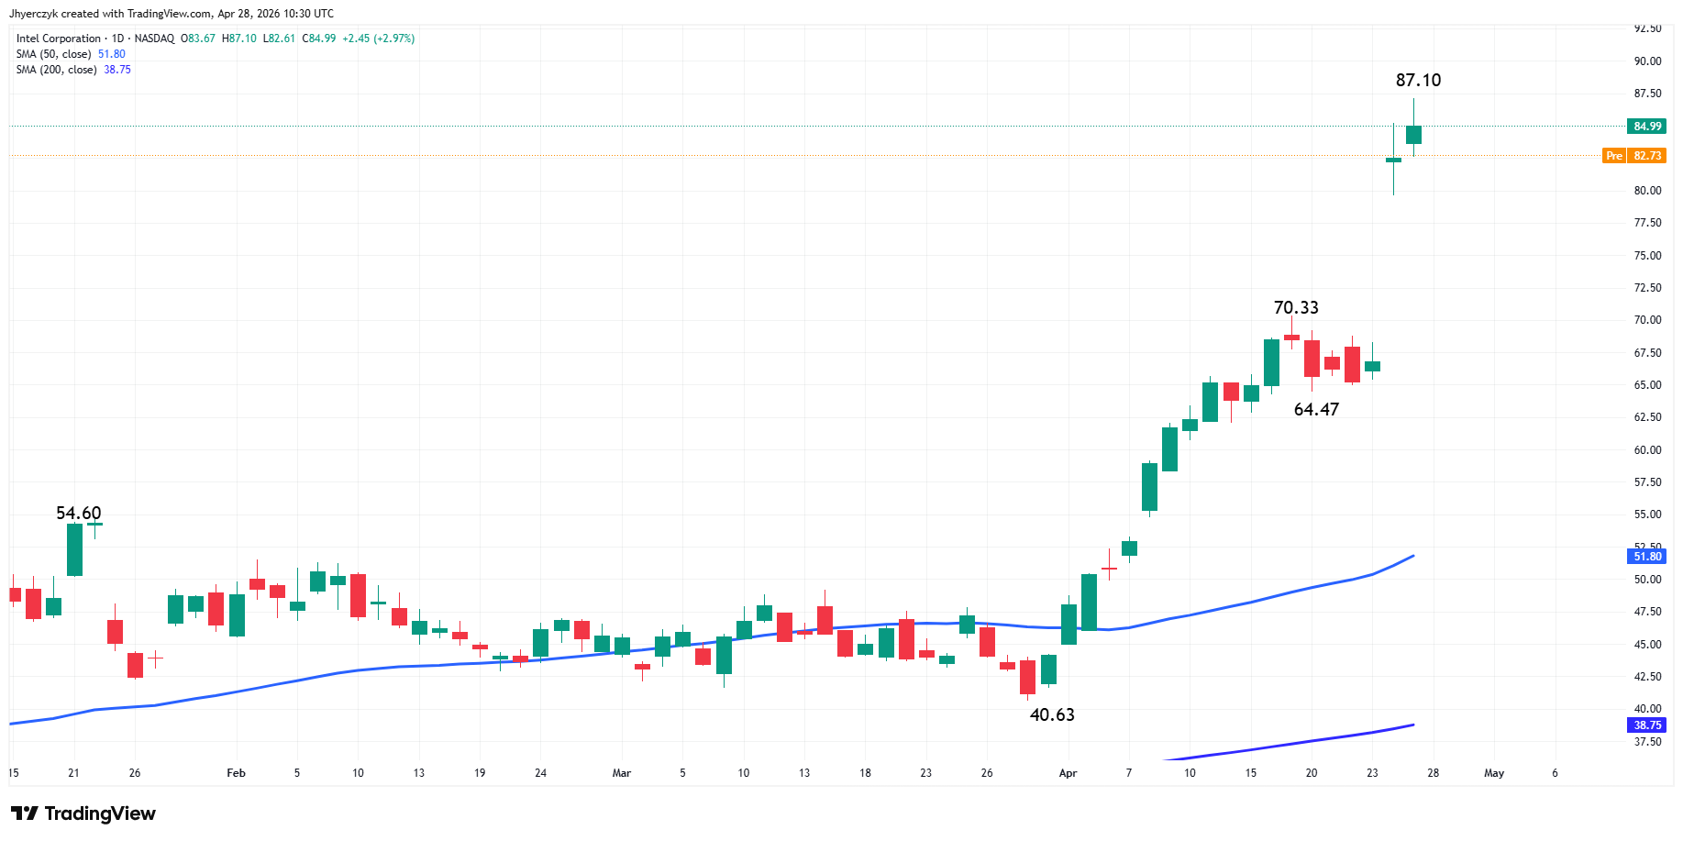Click the 21 date label on time axis
Screen dimensions: 1683x841
click(x=73, y=773)
